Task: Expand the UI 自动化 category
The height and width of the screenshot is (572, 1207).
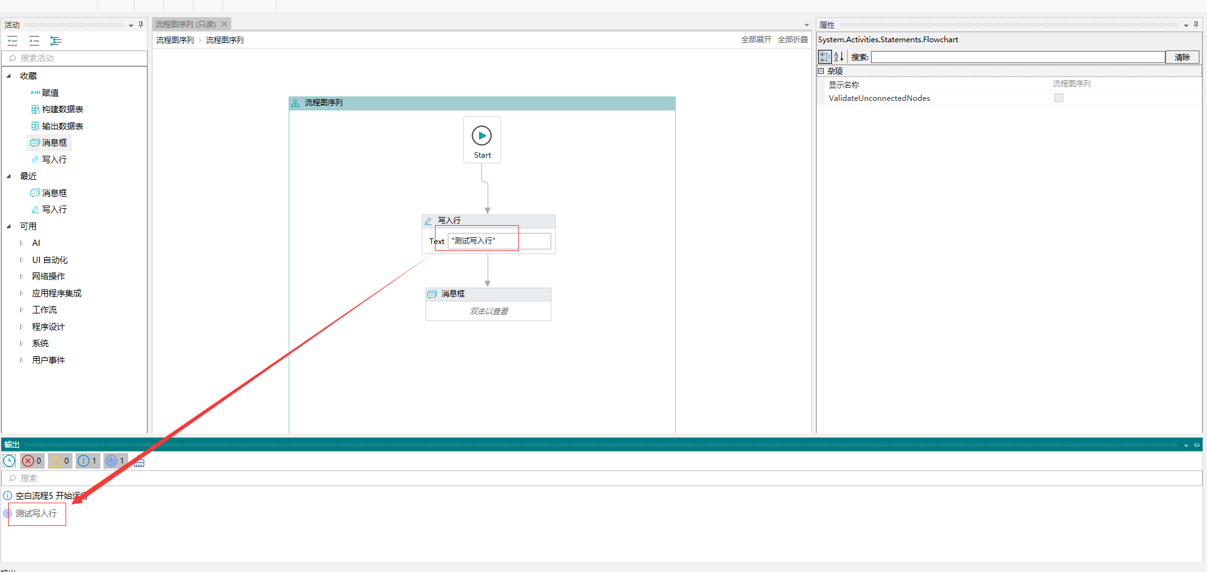Action: (21, 260)
